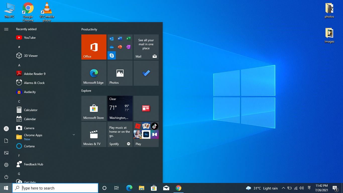Select the VLC media player shortcut
The height and width of the screenshot is (193, 343).
[47, 12]
